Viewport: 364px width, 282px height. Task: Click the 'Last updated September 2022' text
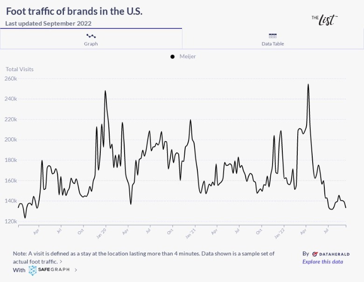(x=49, y=23)
